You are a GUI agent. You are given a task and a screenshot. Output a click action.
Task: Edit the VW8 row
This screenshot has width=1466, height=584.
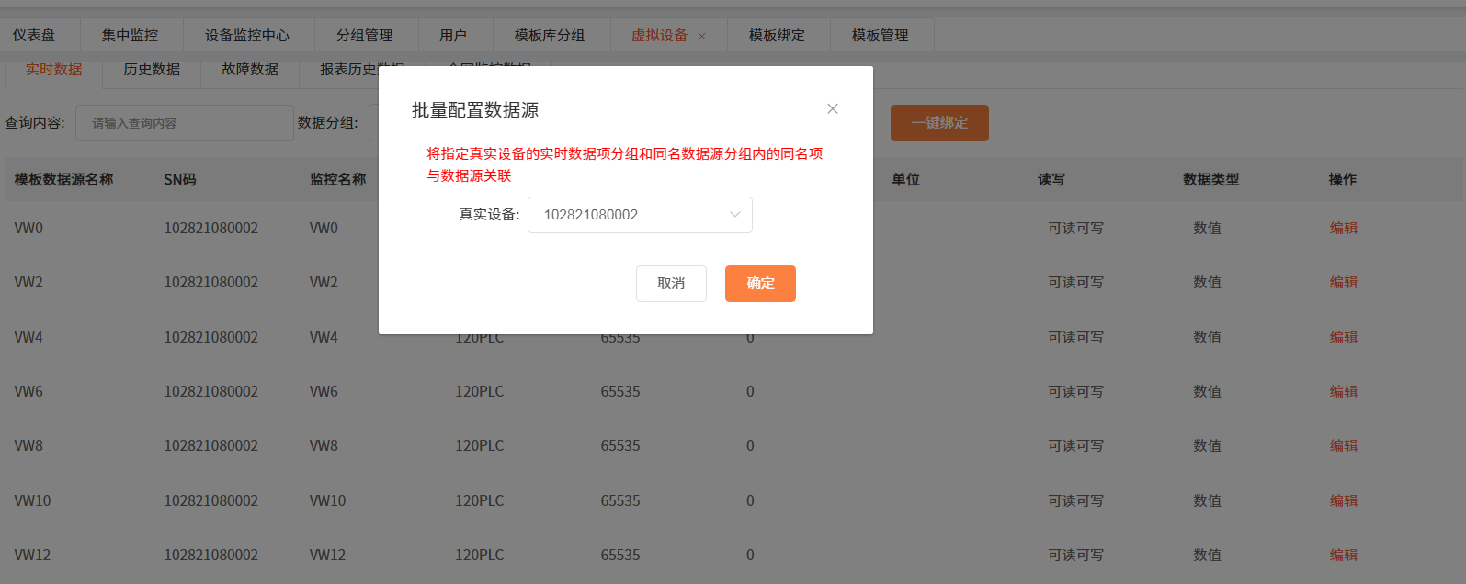pos(1343,445)
